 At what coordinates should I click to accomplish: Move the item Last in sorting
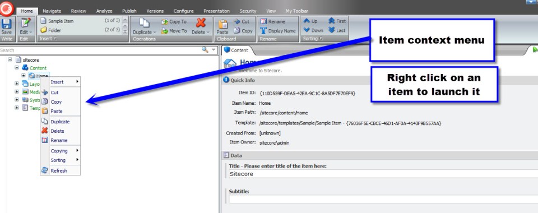pos(337,30)
